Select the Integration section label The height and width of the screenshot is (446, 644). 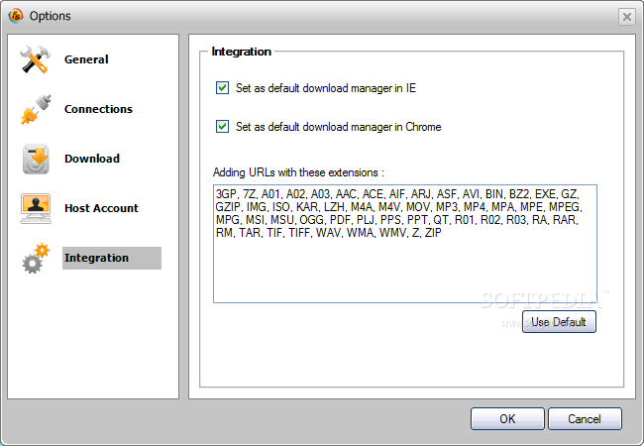point(112,258)
